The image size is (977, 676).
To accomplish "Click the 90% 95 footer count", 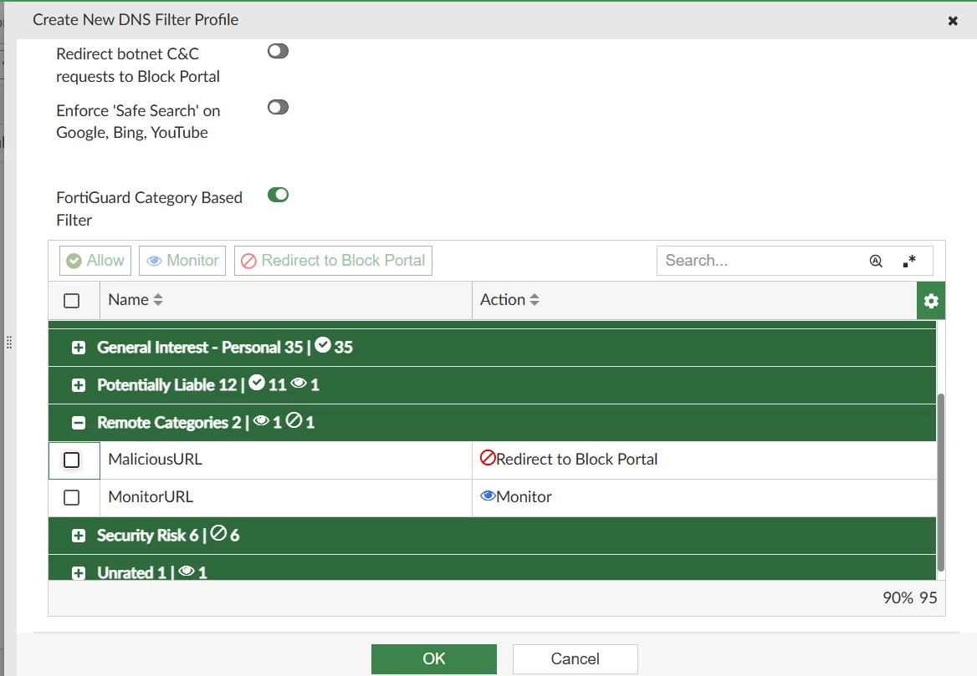I will coord(910,597).
